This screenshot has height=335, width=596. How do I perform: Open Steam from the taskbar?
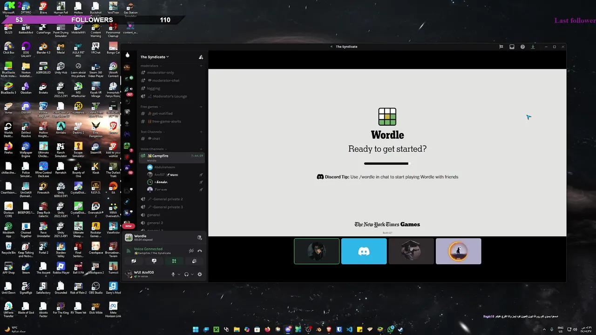point(400,329)
